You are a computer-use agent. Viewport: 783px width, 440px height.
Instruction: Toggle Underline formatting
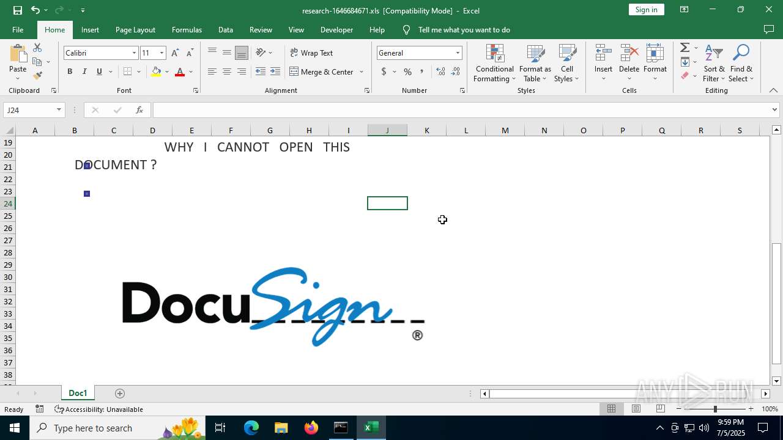pos(99,71)
